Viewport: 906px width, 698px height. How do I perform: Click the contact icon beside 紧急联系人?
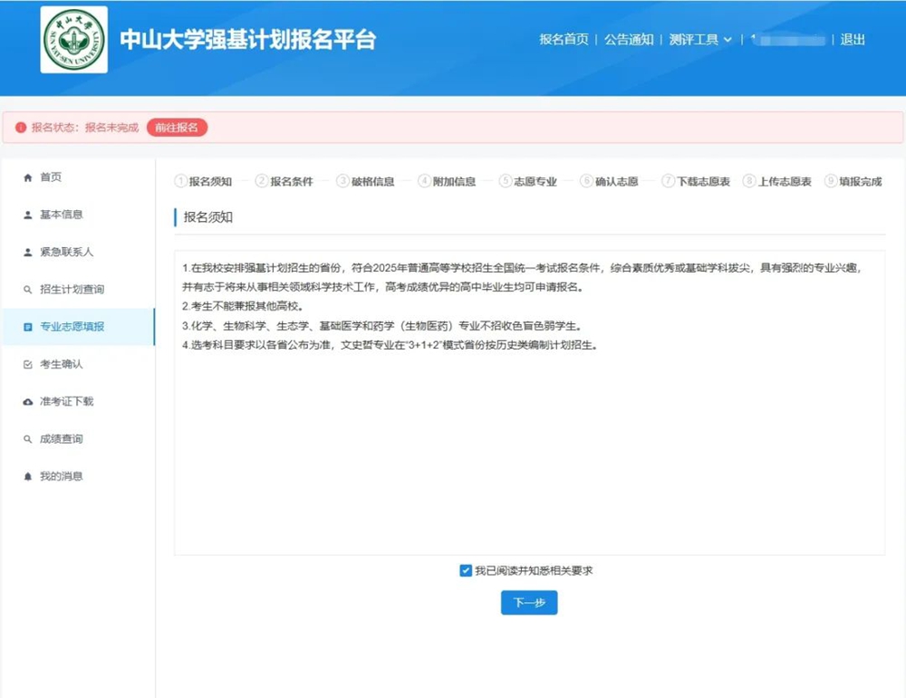point(27,253)
